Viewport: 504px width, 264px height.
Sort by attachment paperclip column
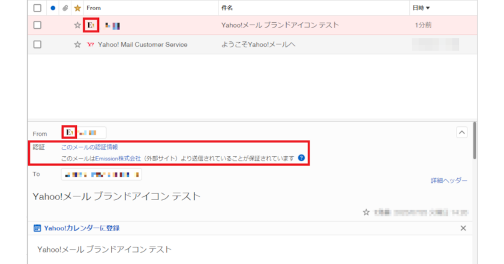coord(65,8)
